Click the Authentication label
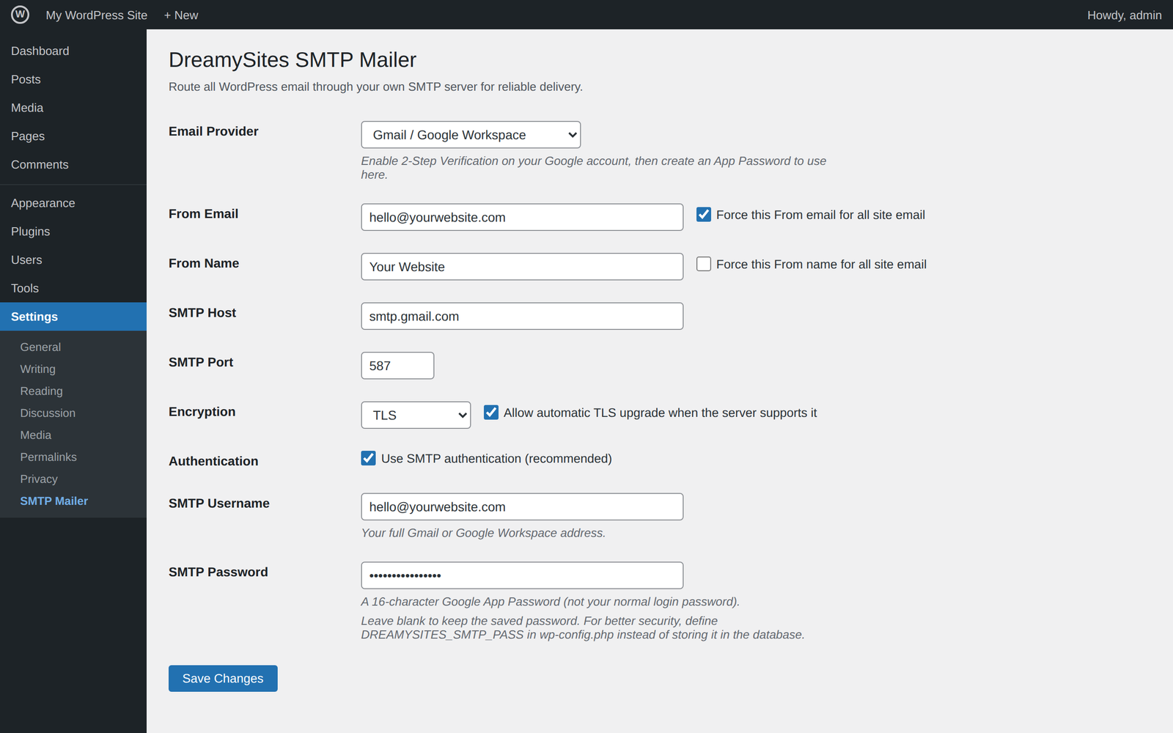The height and width of the screenshot is (733, 1173). point(213,461)
